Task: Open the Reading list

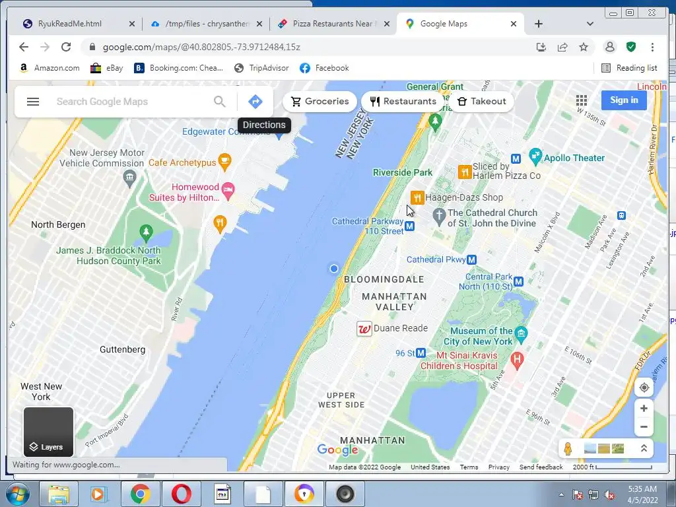Action: [x=629, y=68]
